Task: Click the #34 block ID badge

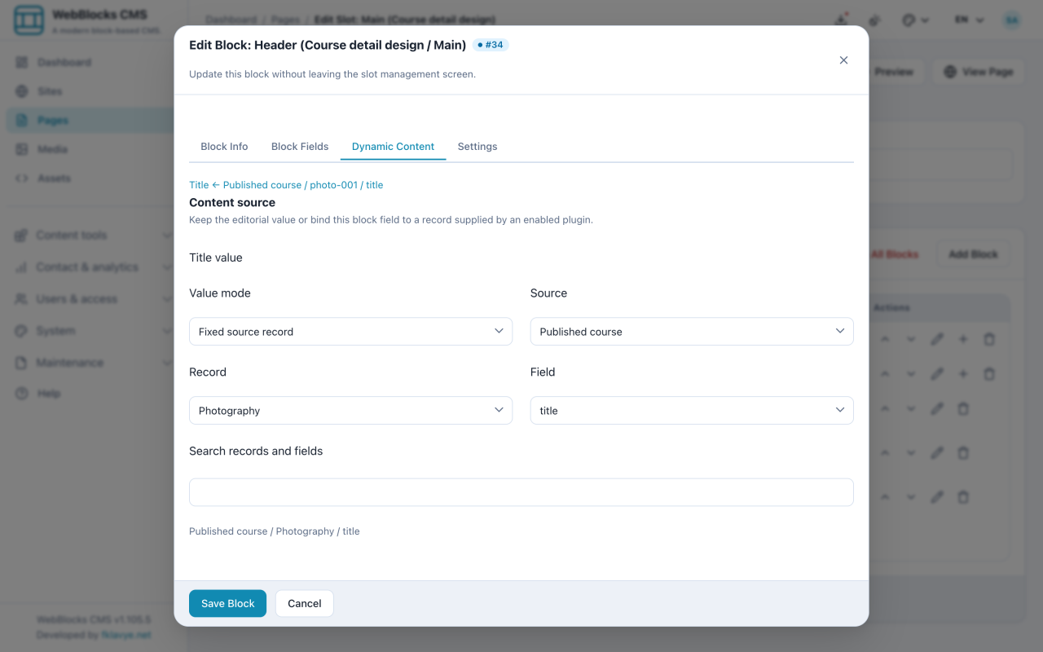Action: (491, 45)
